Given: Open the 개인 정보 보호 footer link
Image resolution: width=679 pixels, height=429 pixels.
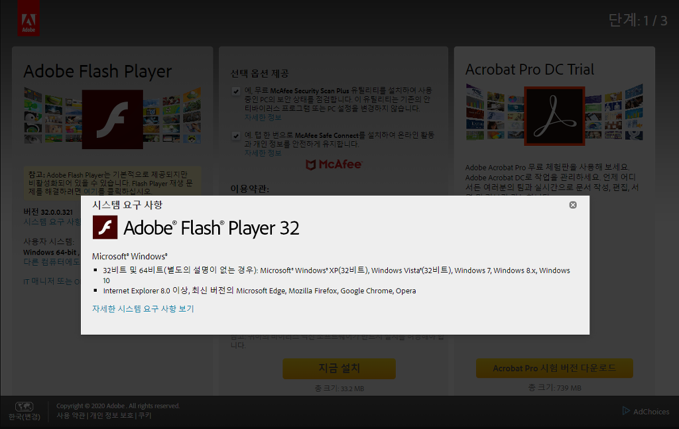Looking at the screenshot, I should pyautogui.click(x=111, y=416).
